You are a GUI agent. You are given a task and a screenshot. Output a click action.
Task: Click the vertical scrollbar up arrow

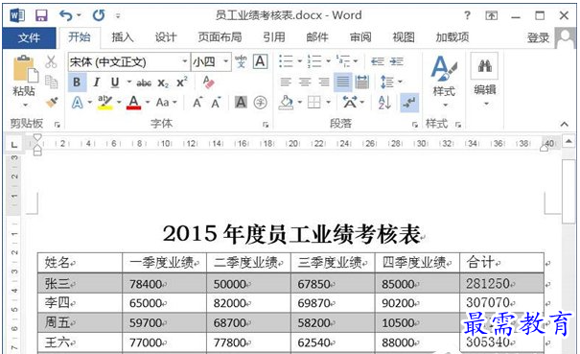(x=568, y=141)
